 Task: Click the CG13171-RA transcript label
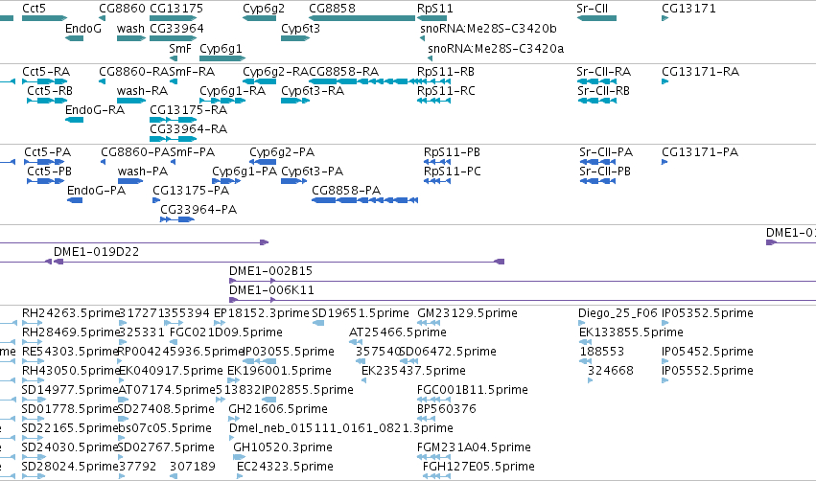pos(700,71)
